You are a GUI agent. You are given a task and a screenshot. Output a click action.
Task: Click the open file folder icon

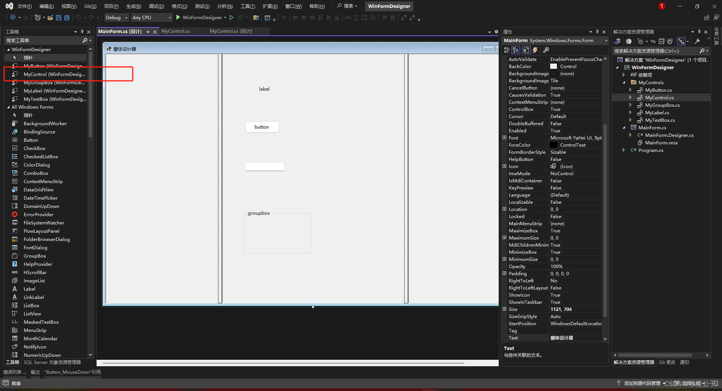coord(50,17)
